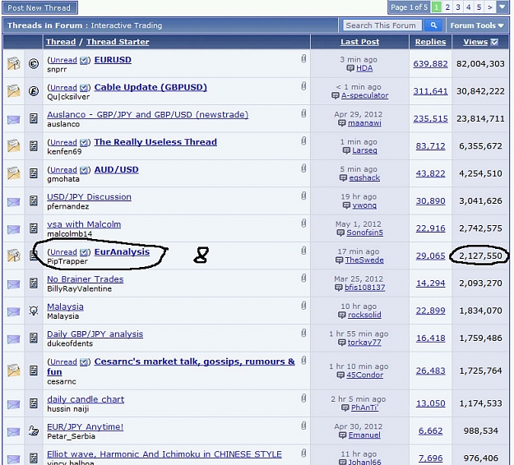The height and width of the screenshot is (465, 514).
Task: Open EUR/JPY Anytime! thread
Action: [86, 426]
